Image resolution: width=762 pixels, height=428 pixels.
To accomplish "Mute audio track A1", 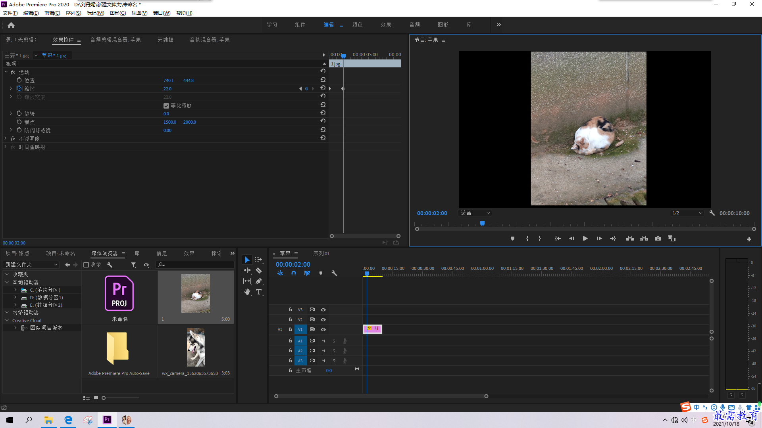I will pyautogui.click(x=323, y=341).
